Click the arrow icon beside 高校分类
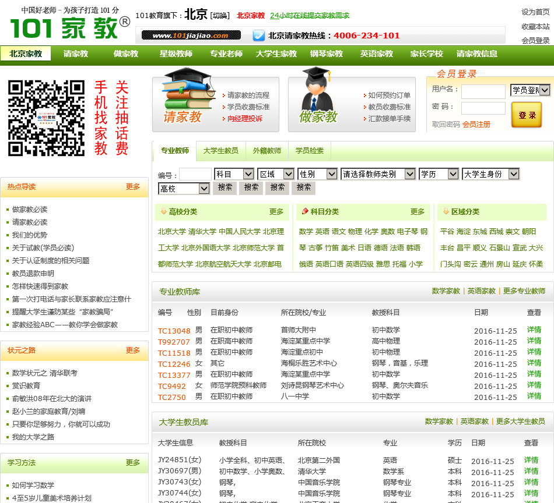 (164, 211)
